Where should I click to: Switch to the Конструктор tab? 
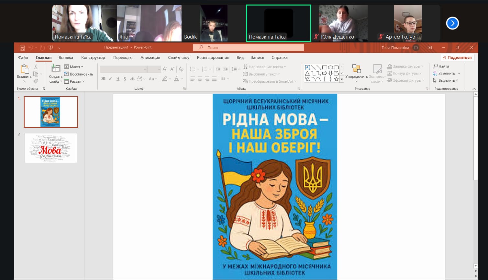pyautogui.click(x=93, y=58)
